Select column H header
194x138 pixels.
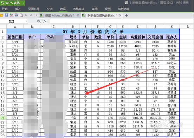123,27
